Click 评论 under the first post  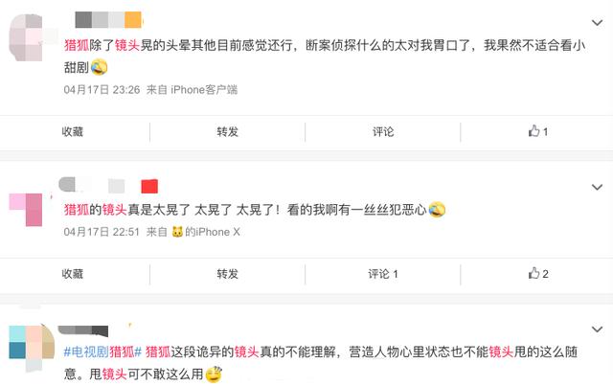coord(383,132)
